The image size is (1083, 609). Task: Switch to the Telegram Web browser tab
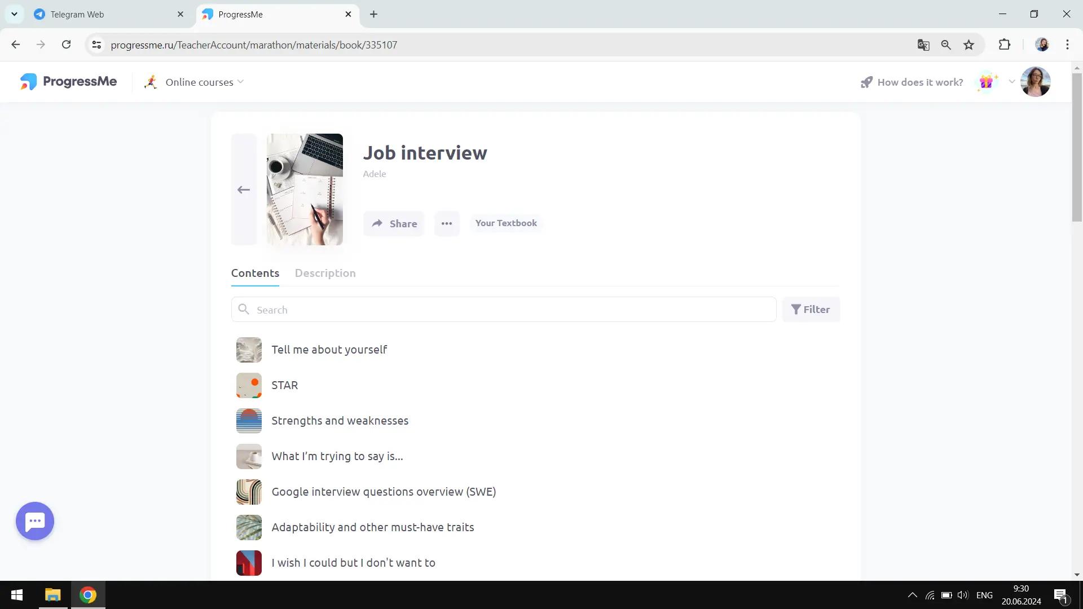pos(77,15)
